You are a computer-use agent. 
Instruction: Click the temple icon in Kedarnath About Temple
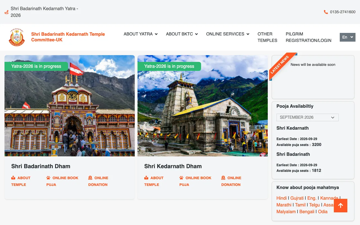(146, 178)
